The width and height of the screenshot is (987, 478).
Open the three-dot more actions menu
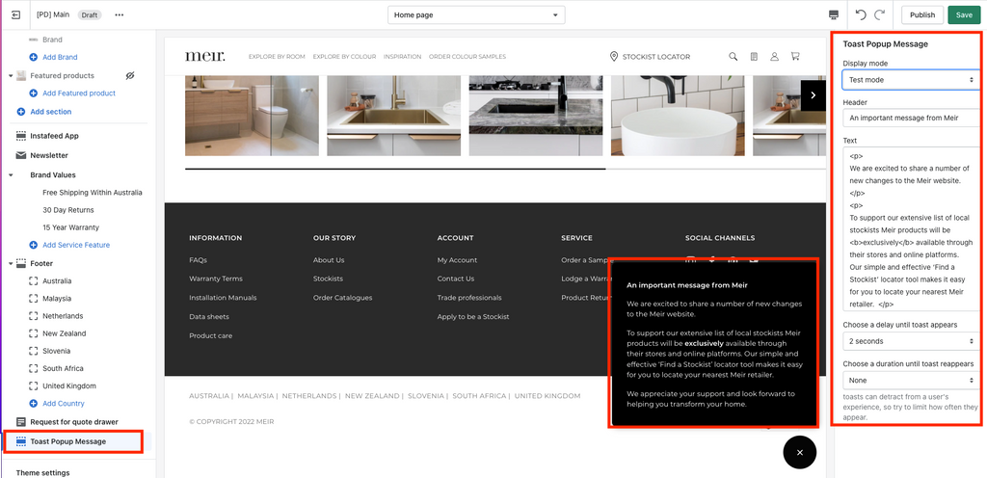(119, 14)
